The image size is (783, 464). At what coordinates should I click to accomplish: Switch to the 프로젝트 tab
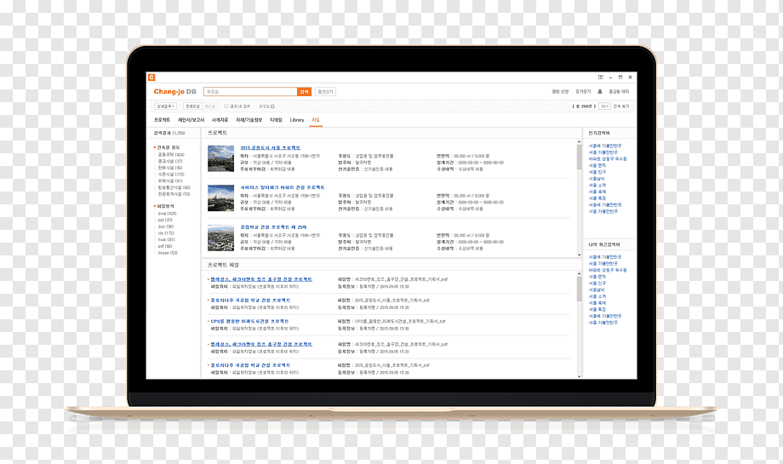162,120
